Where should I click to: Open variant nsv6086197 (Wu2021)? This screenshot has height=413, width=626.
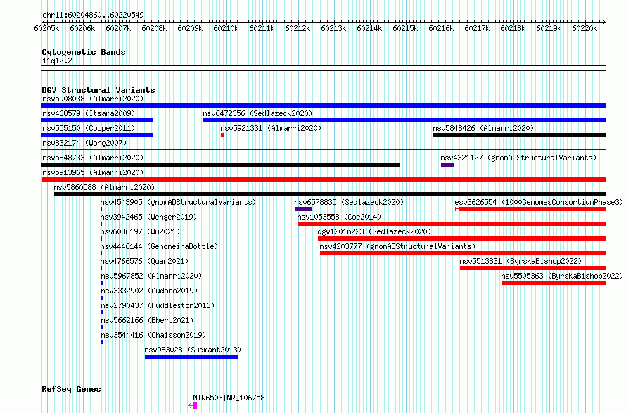140,231
